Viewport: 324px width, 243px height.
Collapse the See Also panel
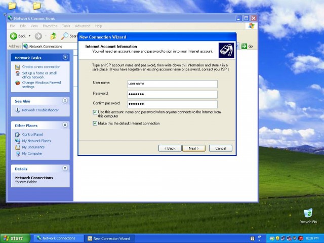coord(65,101)
